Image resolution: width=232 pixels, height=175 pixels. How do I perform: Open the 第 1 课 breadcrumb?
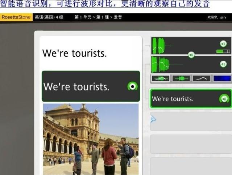pos(103,17)
